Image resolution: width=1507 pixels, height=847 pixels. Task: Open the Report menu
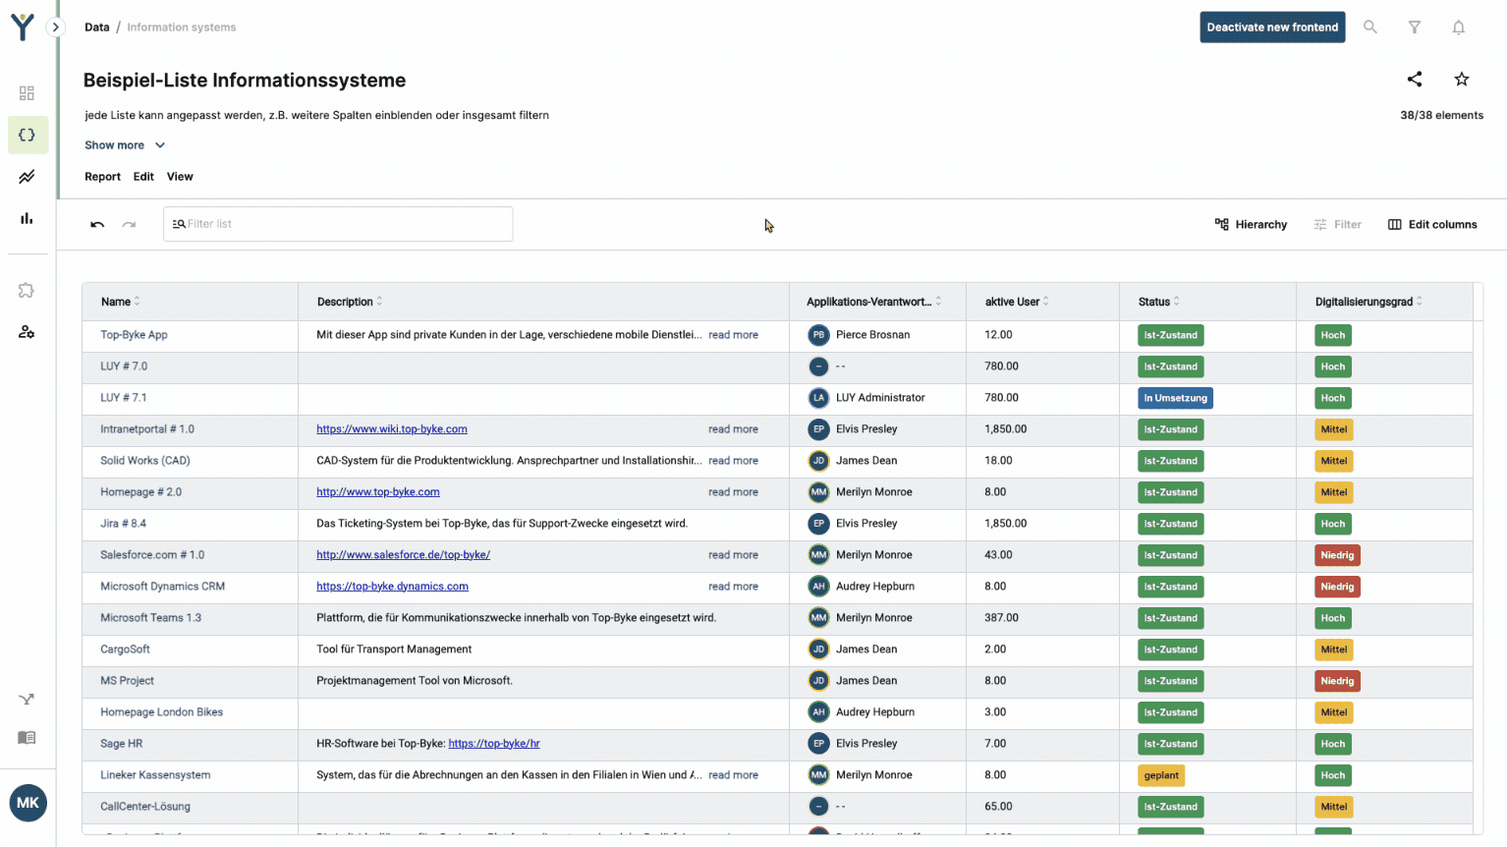[102, 177]
